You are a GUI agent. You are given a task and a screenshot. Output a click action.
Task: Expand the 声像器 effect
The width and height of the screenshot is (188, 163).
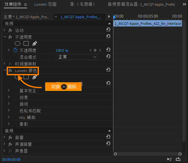[x=4, y=151]
